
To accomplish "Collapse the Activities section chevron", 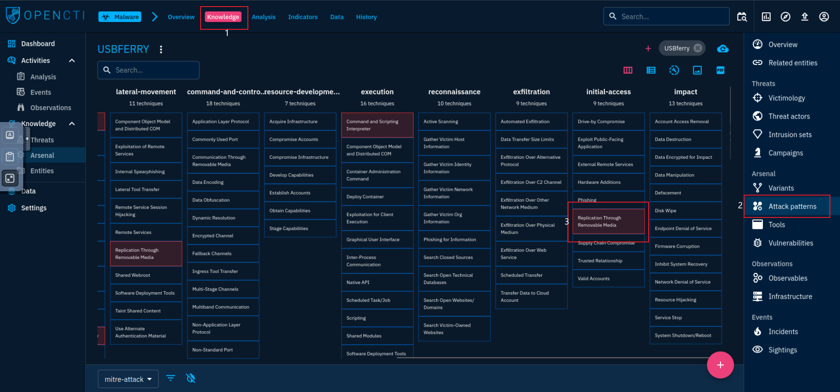I will (x=72, y=60).
